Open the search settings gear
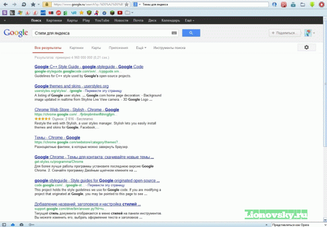 [x=306, y=48]
